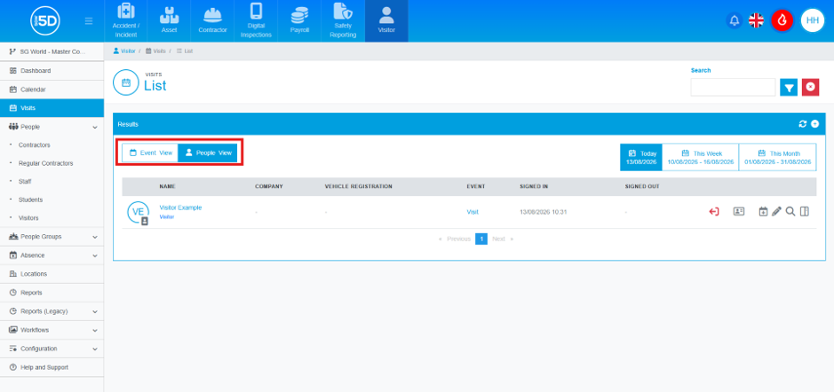
Task: Click the SIGNED OUT column header
Action: pos(642,187)
